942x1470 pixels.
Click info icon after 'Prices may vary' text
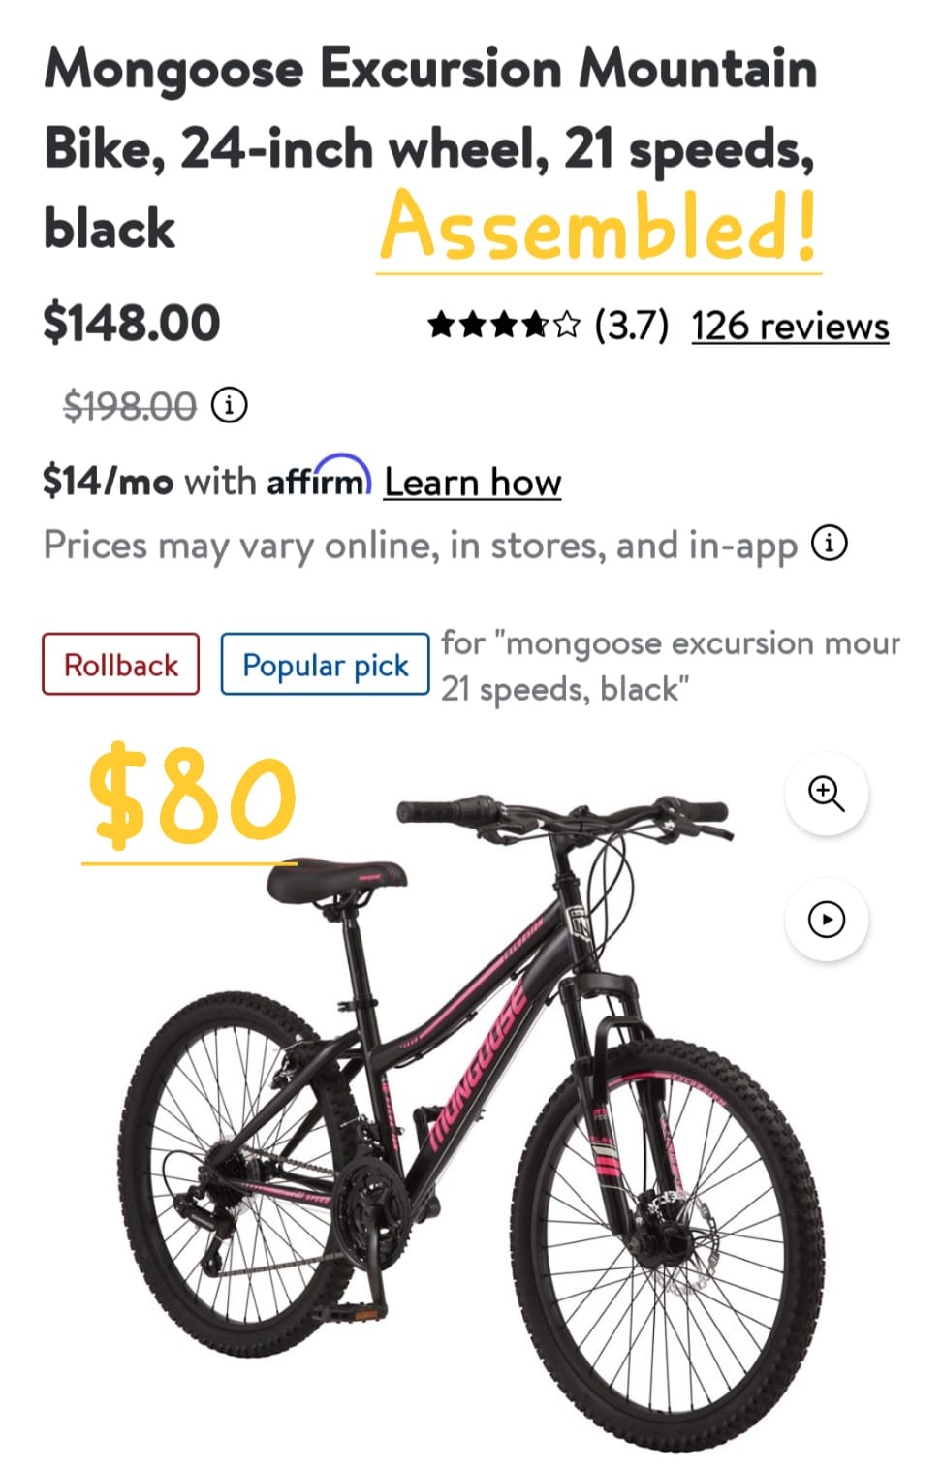(830, 543)
